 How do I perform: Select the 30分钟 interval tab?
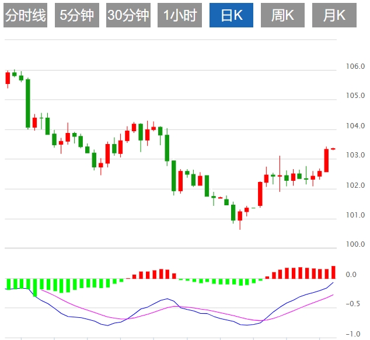(x=128, y=15)
